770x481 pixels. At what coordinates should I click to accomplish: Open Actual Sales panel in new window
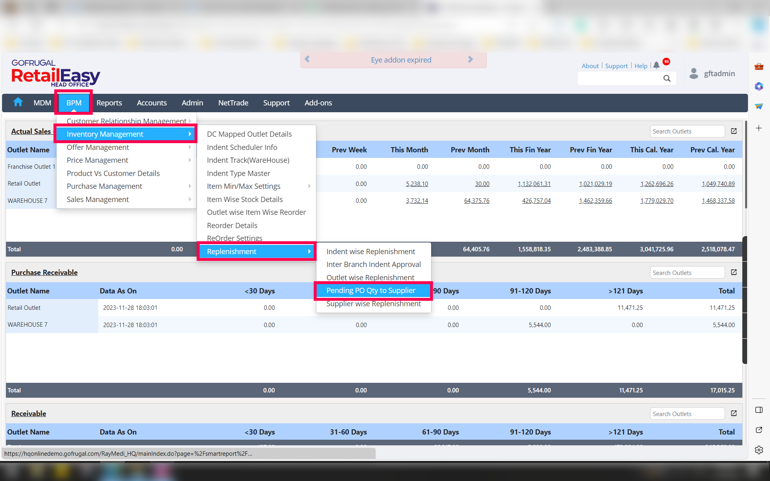point(734,131)
